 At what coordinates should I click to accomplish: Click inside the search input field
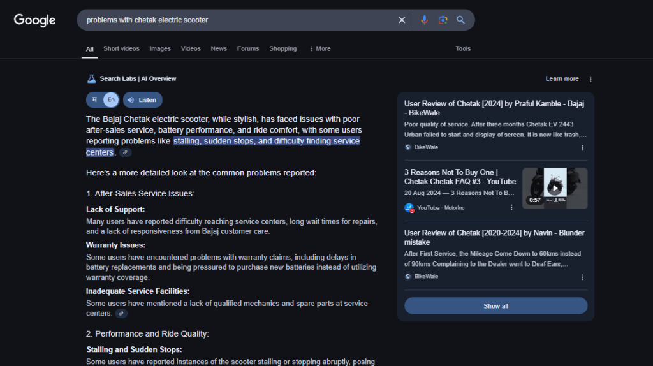click(236, 20)
